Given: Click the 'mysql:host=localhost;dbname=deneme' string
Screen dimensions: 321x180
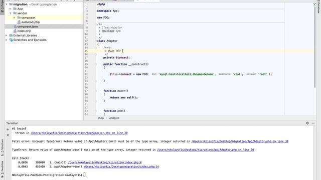Looking at the screenshot, I should [186, 74].
